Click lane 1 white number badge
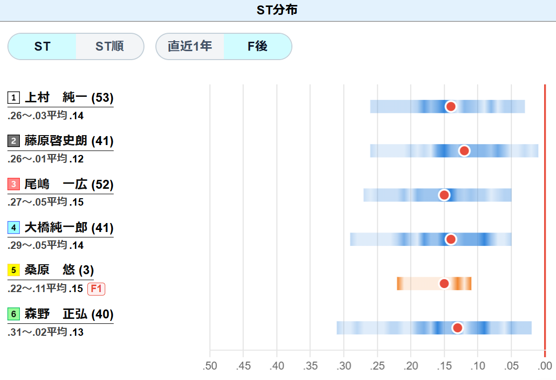Viewport: 556px width, 380px height. click(x=13, y=97)
